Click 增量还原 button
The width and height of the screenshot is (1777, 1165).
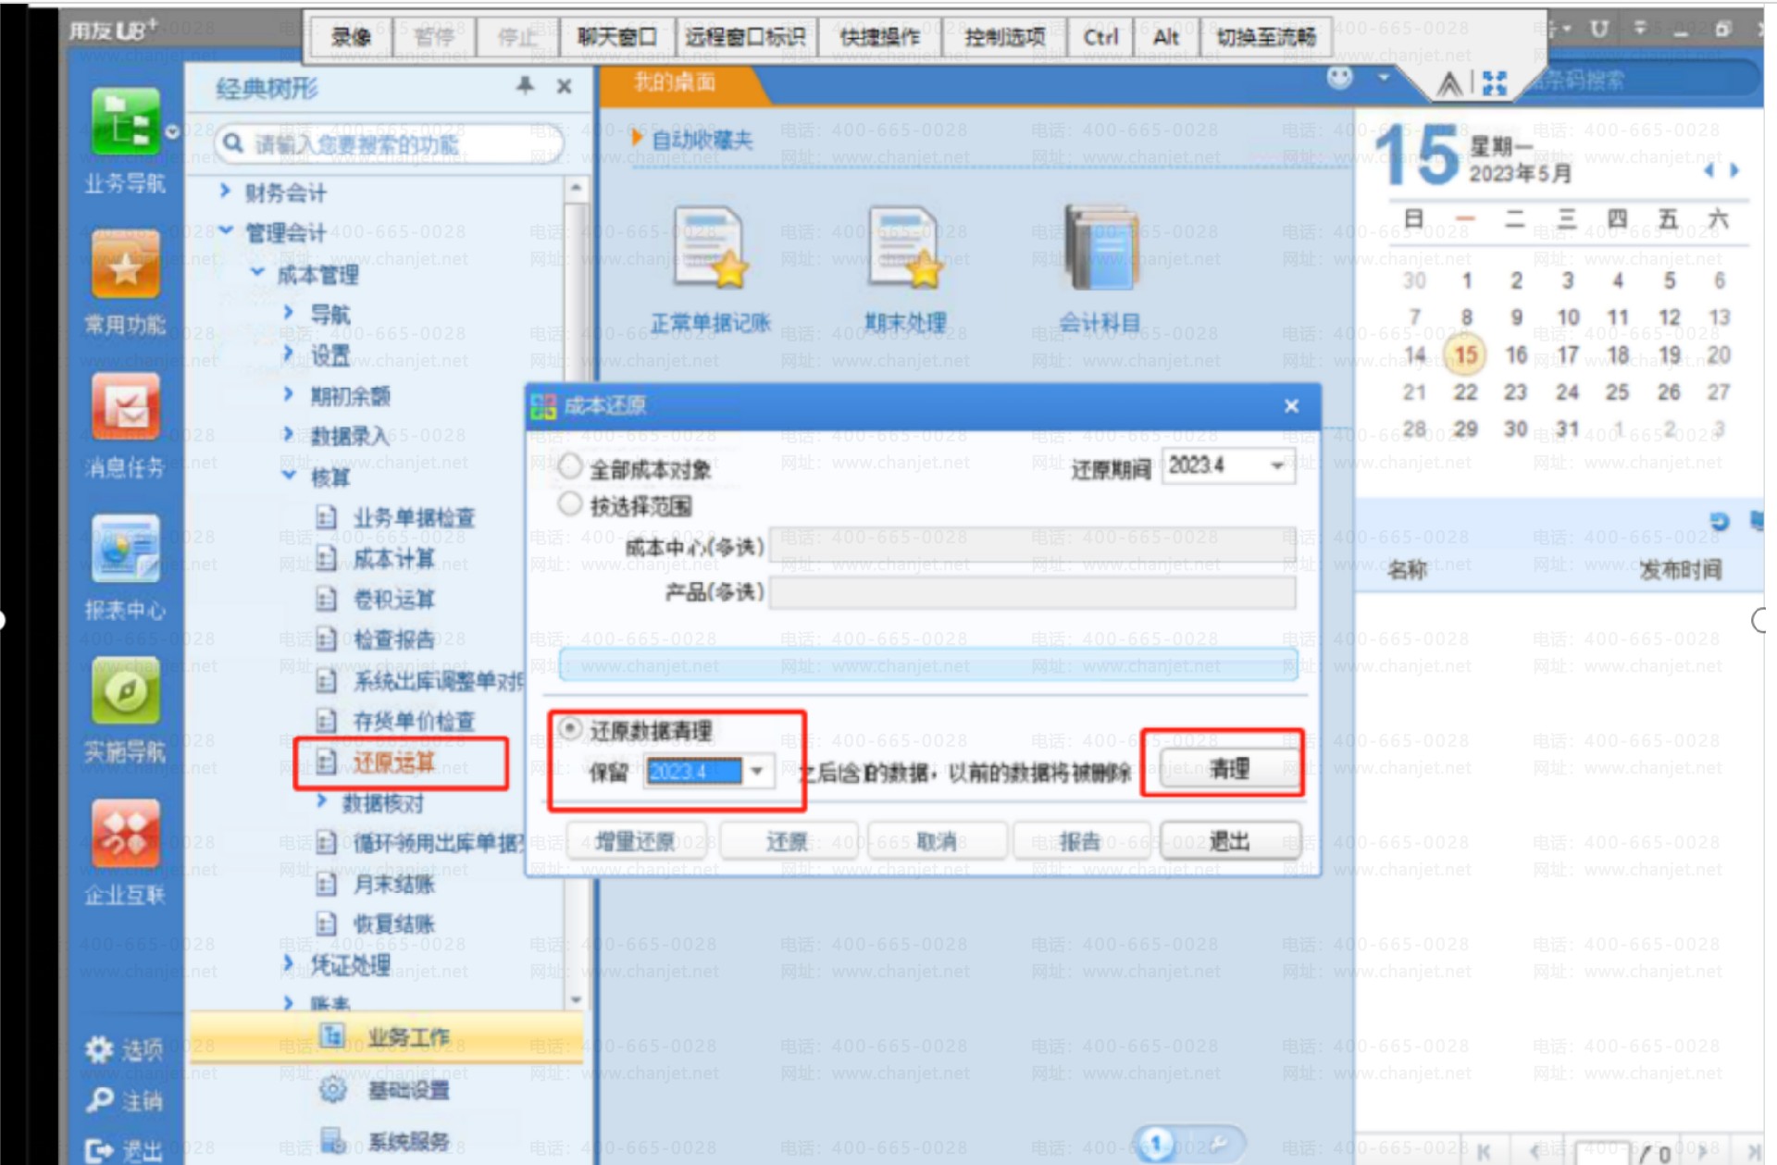point(636,841)
